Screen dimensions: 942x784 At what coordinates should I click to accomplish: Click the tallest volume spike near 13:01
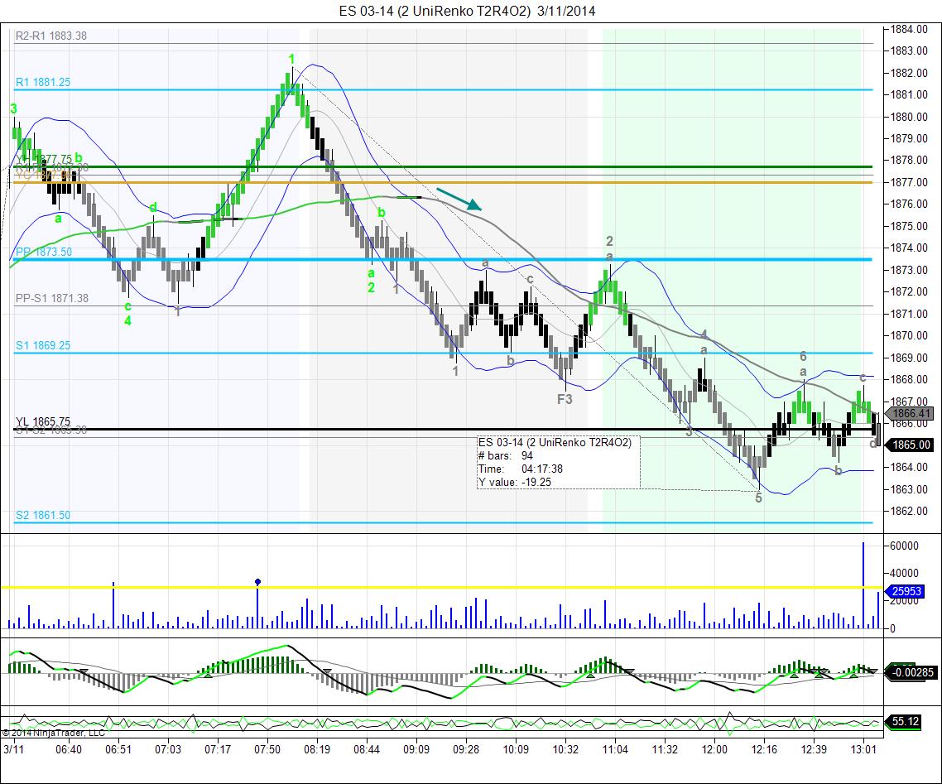click(x=863, y=585)
